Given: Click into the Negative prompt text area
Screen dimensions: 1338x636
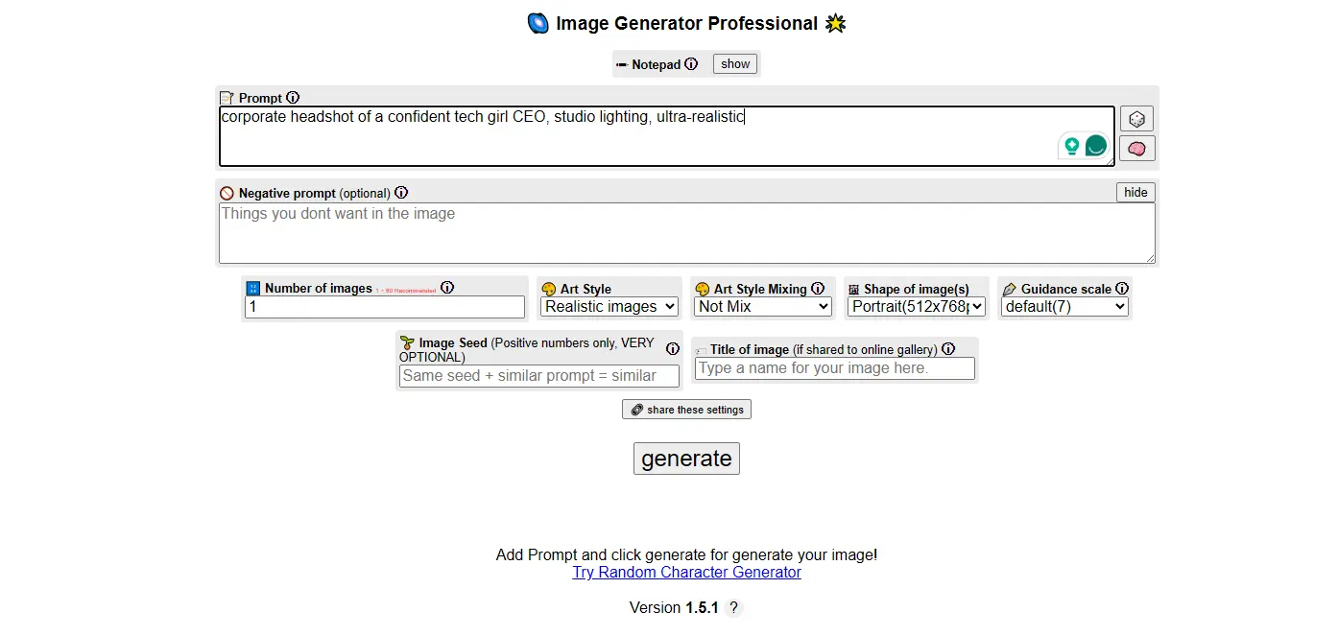Looking at the screenshot, I should (x=686, y=233).
